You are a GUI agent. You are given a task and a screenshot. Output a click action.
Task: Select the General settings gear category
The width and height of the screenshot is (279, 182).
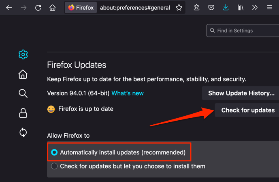23,54
